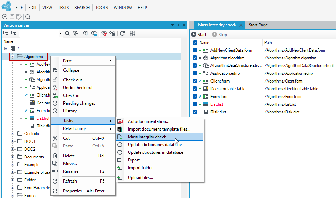Image resolution: width=336 pixels, height=198 pixels.
Task: Open the TESTS menu
Action: 63,7
